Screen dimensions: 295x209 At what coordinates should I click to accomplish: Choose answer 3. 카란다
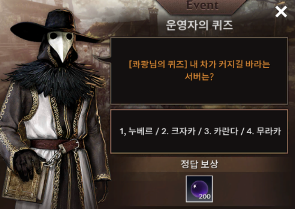tap(221, 131)
